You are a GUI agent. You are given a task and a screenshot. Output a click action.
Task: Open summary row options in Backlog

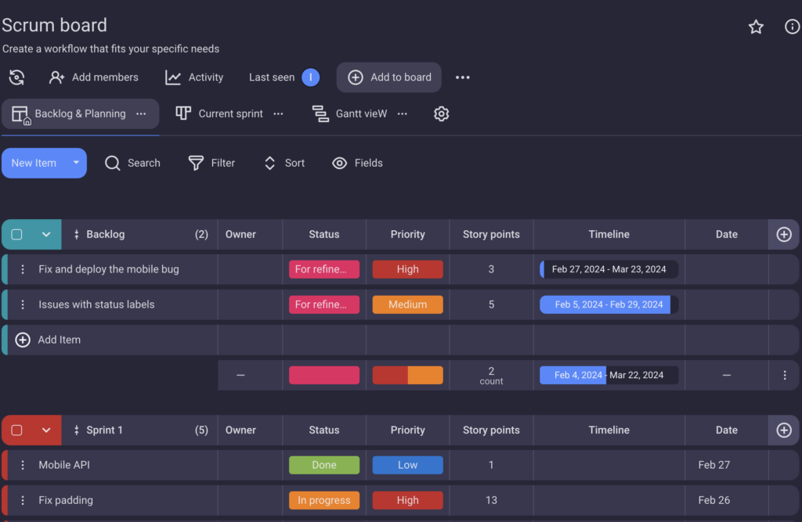[784, 376]
